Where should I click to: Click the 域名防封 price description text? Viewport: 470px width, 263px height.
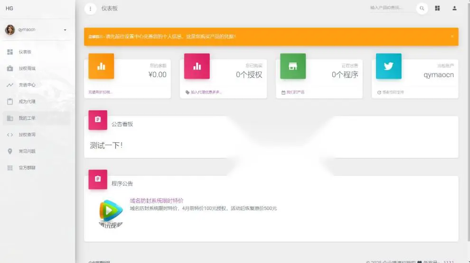[203, 208]
